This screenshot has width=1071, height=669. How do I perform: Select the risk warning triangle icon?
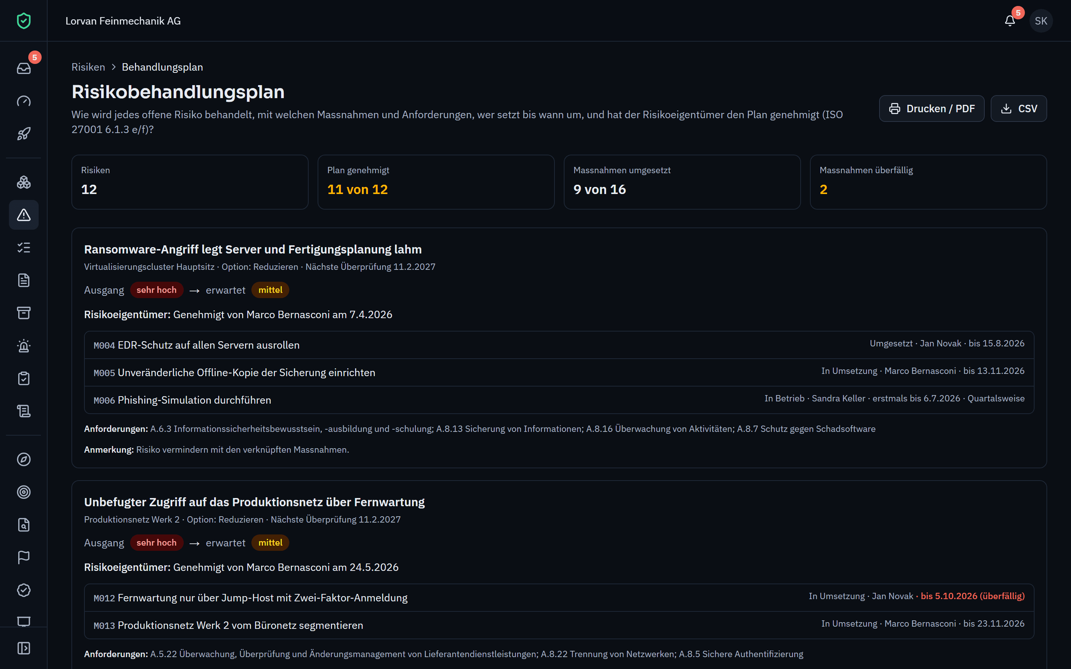(23, 215)
